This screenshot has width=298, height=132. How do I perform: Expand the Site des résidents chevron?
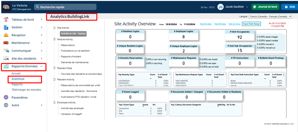click(41, 58)
